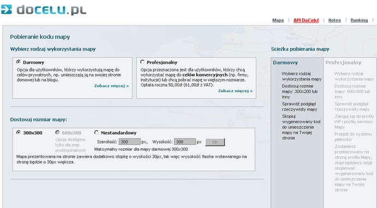377x208 pixels.
Task: Select the Profesjonalny usage option
Action: coord(143,62)
